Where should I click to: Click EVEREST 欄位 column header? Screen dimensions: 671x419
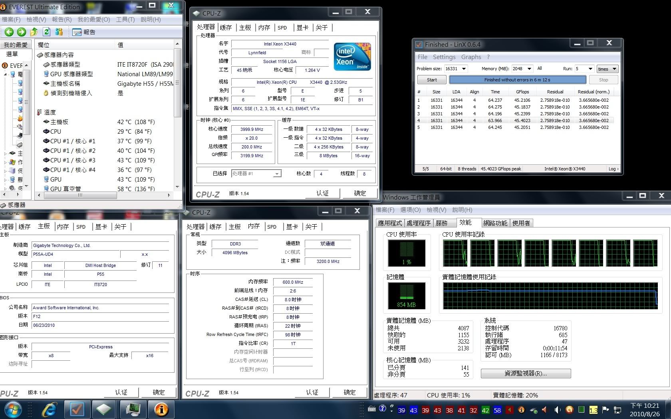coord(75,45)
